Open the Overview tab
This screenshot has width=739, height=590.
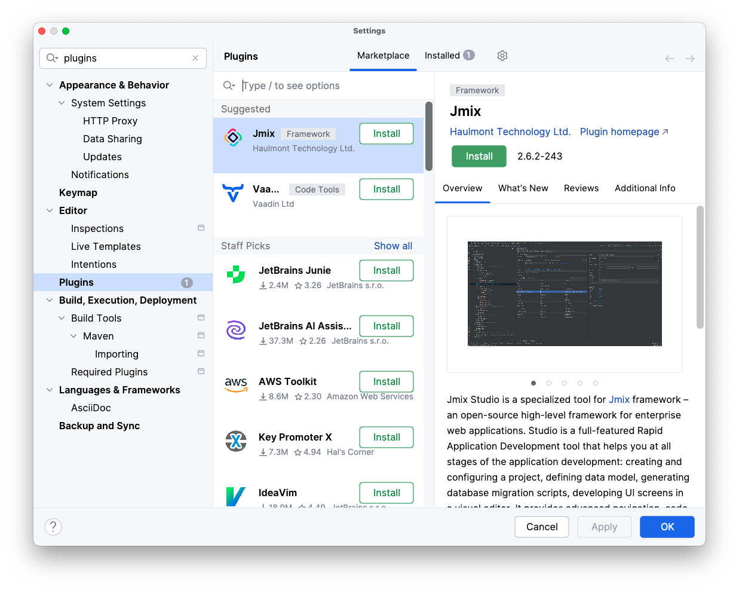[x=462, y=188]
